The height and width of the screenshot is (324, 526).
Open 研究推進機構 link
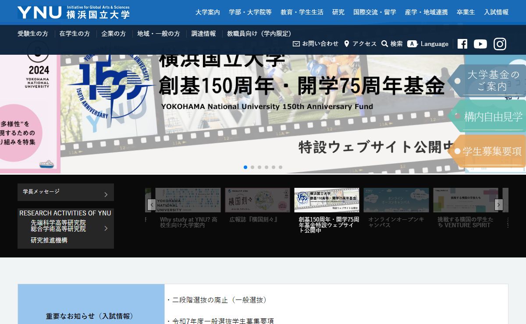(49, 240)
